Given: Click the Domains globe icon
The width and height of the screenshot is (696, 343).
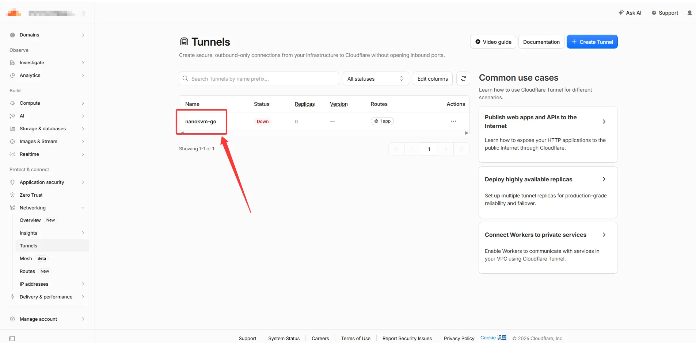Looking at the screenshot, I should click(x=12, y=35).
